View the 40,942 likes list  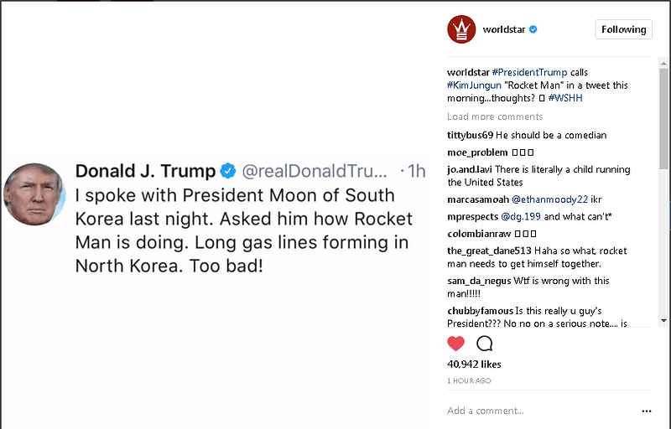[474, 364]
